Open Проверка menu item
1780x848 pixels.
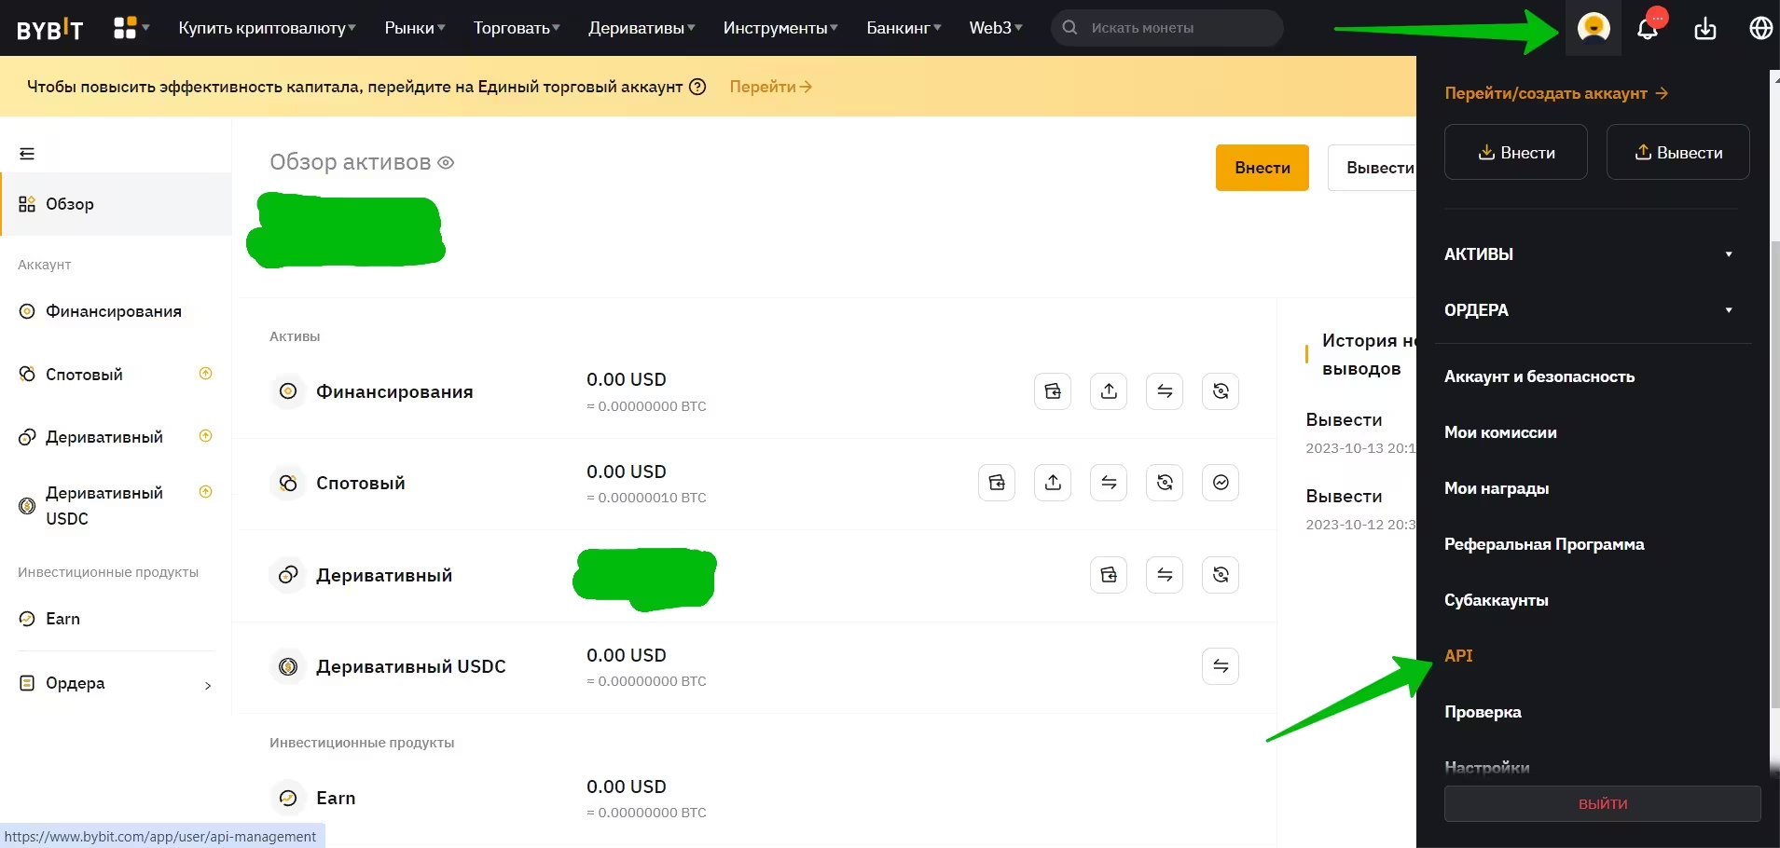(x=1483, y=712)
